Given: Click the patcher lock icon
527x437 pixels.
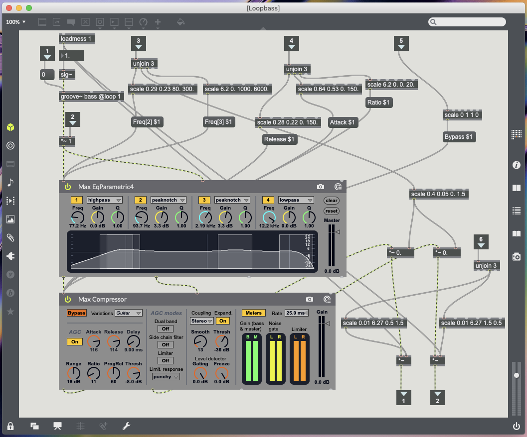Looking at the screenshot, I should 10,426.
